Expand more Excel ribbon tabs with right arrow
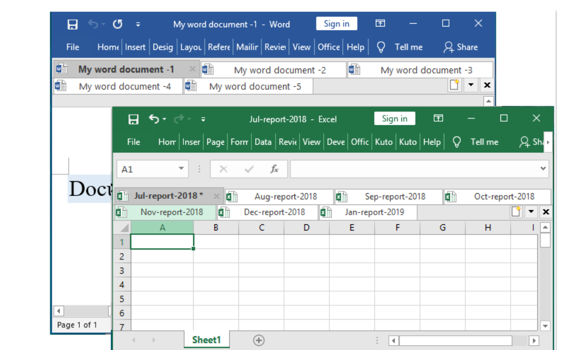This screenshot has height=350, width=574. tap(548, 142)
